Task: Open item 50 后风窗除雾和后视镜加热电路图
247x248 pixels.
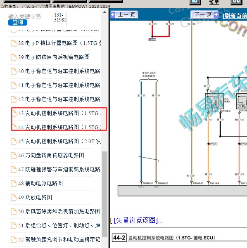Action: (59, 211)
